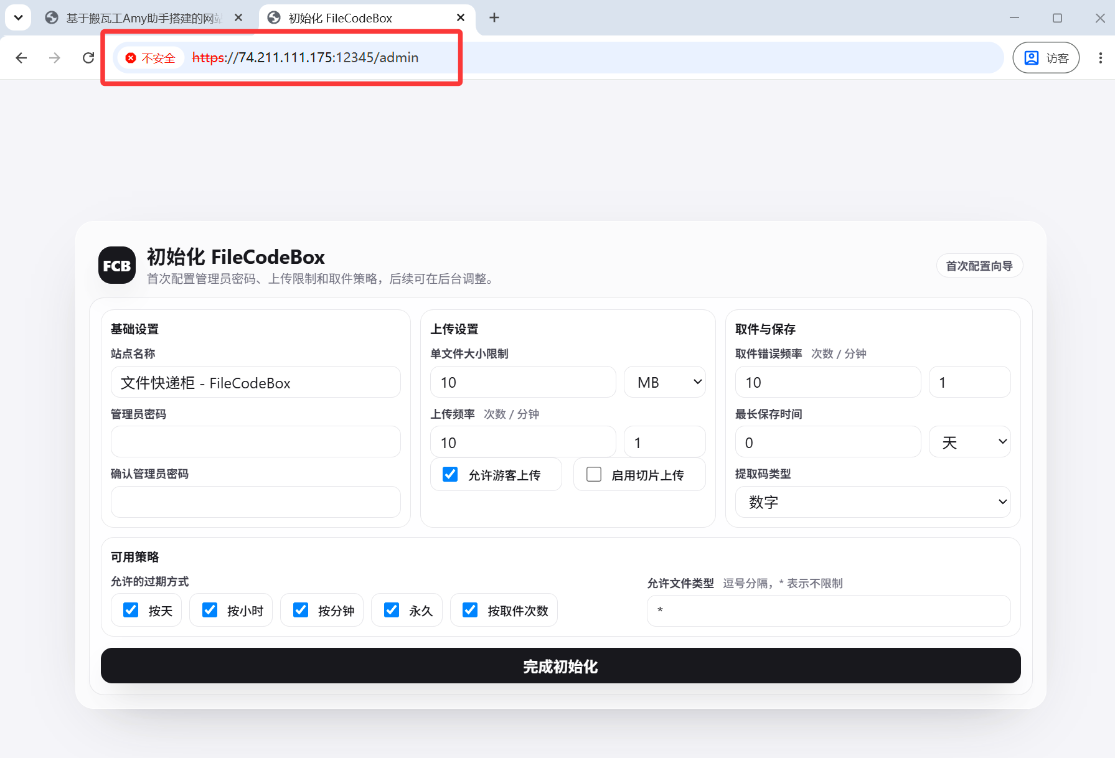Click the address bar URL text

[305, 58]
